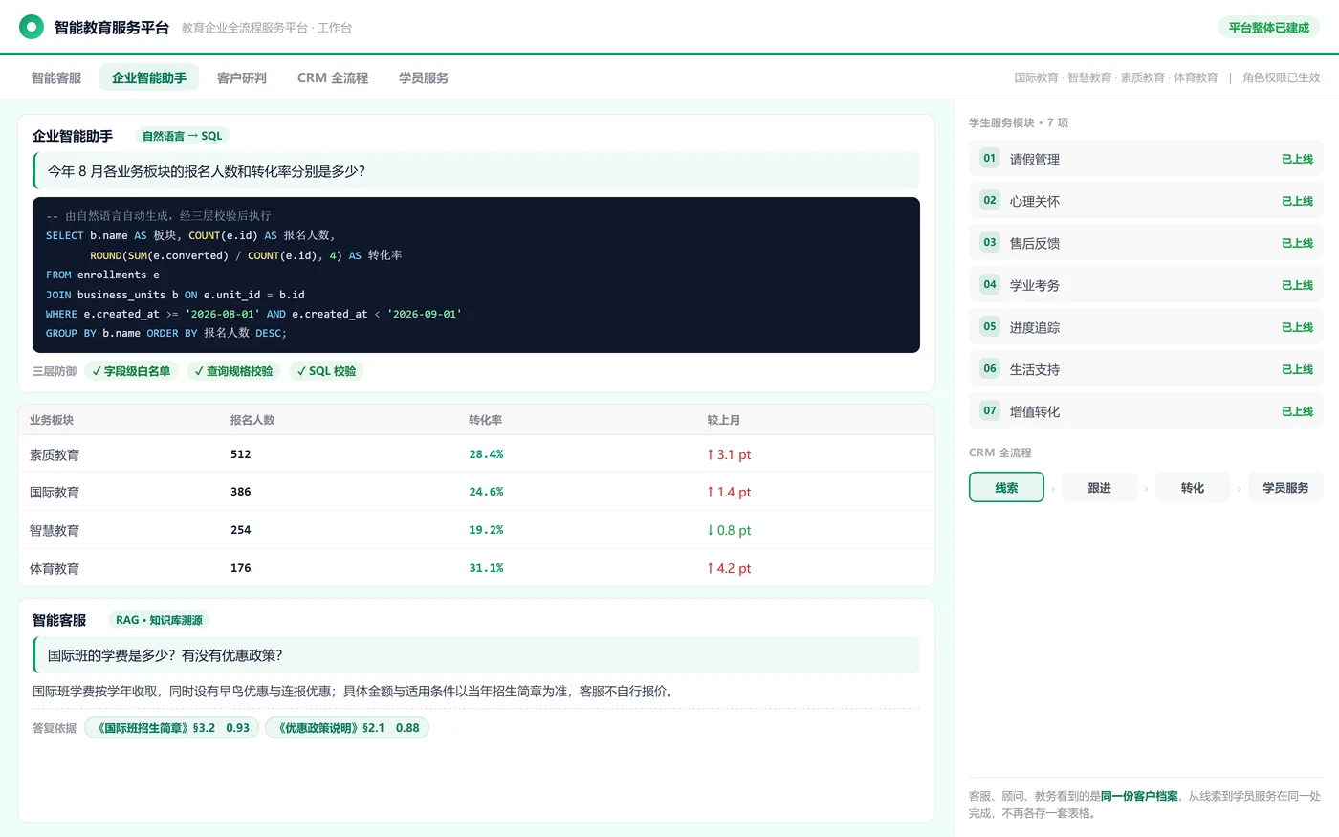The width and height of the screenshot is (1339, 837).
Task: Click the RAG · 知识库溯源 tag
Action: pos(159,620)
